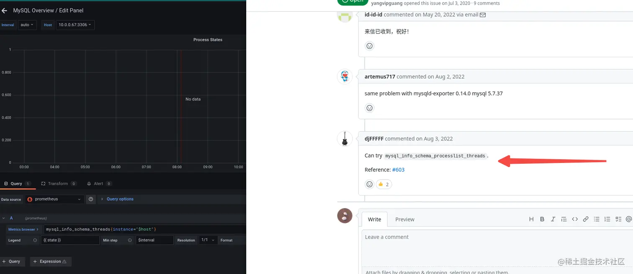Image resolution: width=633 pixels, height=274 pixels.
Task: Collapse query row A
Action: point(4,218)
